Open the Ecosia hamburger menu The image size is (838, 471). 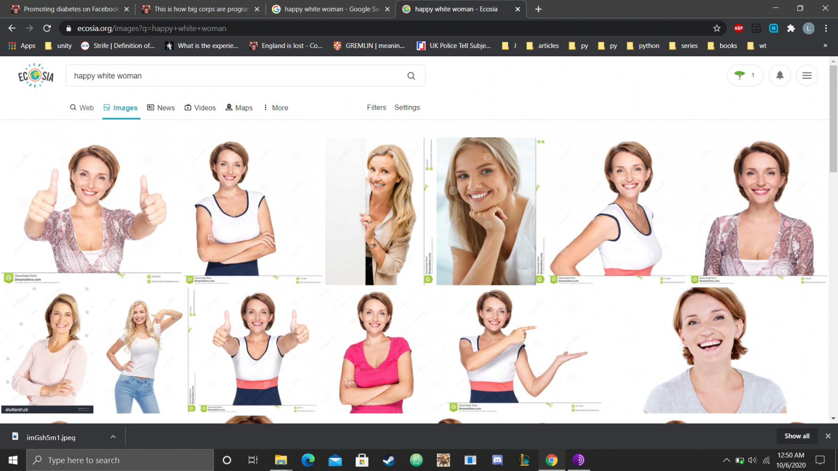(806, 75)
